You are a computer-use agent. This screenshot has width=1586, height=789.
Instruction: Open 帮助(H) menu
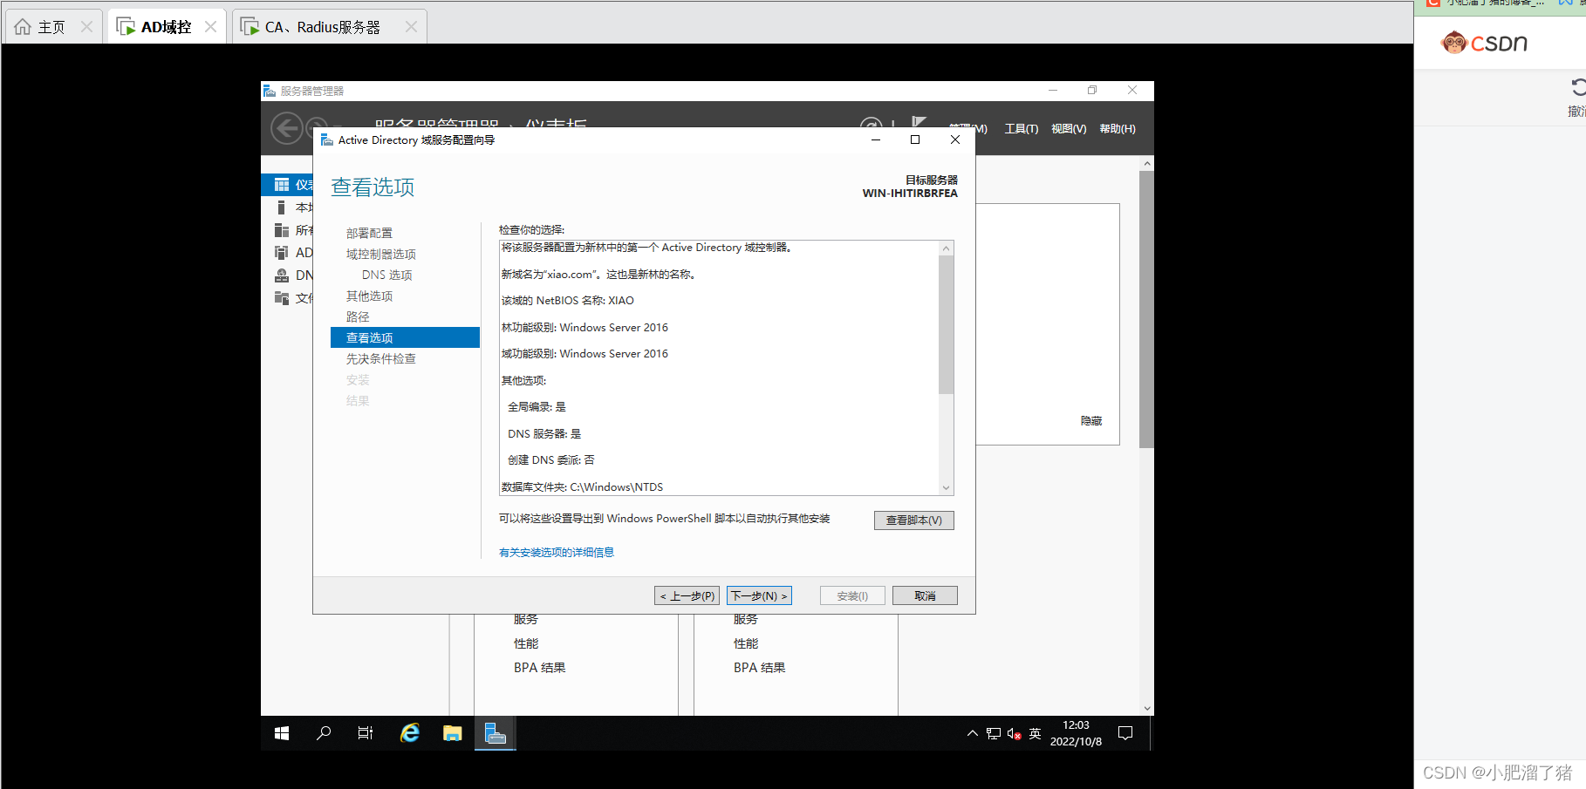(x=1118, y=129)
